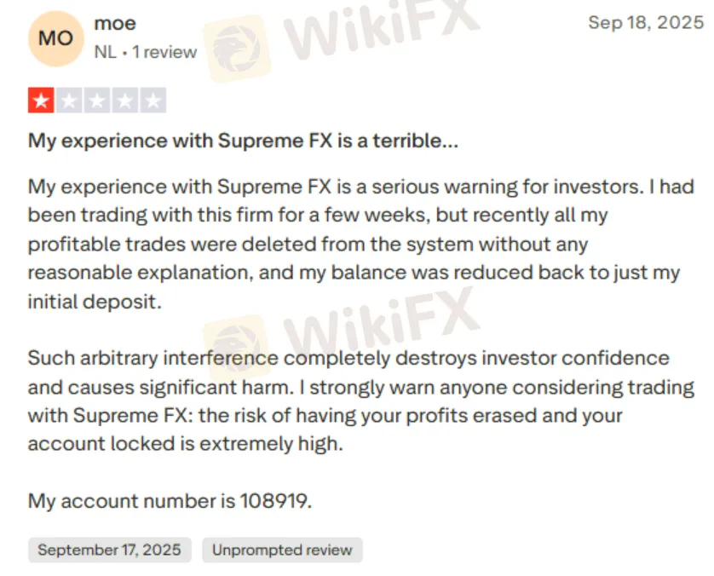The height and width of the screenshot is (576, 714).
Task: Click the Unprompted review tag
Action: point(282,550)
